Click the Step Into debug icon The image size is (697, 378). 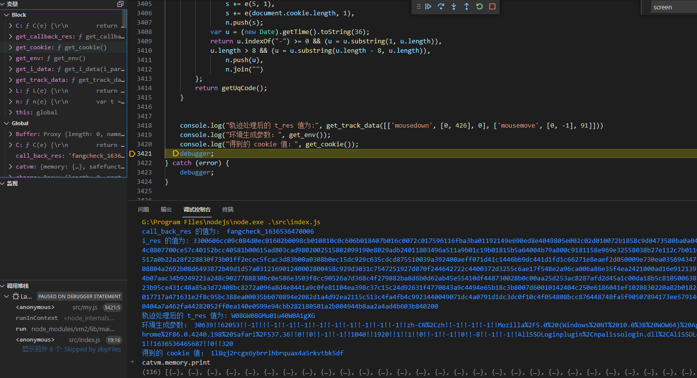coord(454,6)
